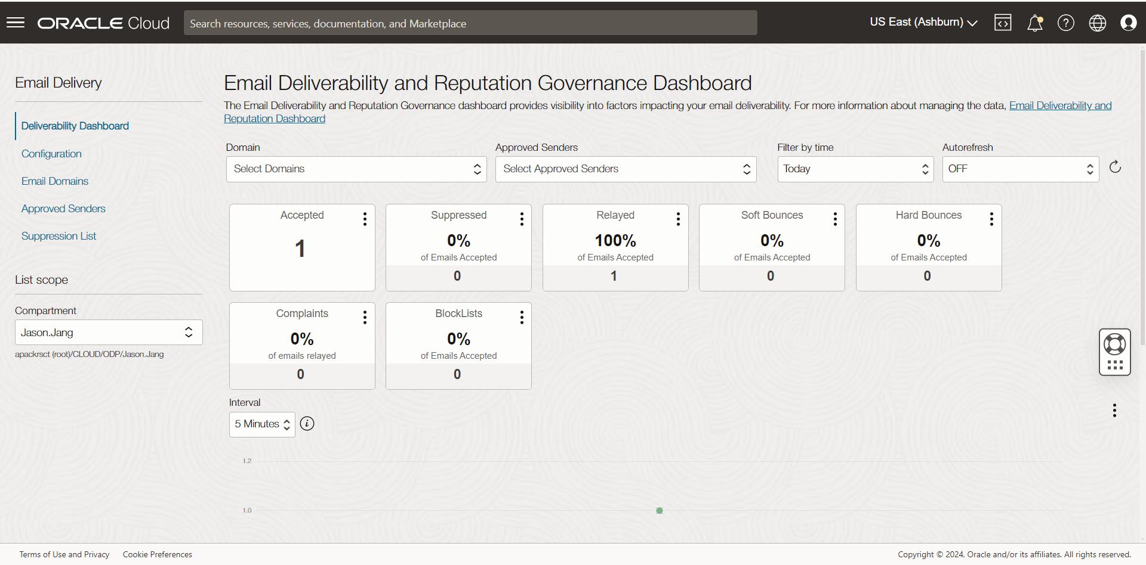Open the 5 Minutes interval dropdown
The image size is (1146, 565).
coord(262,424)
